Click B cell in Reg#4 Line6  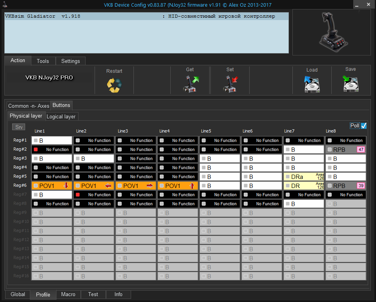pyautogui.click(x=262, y=168)
